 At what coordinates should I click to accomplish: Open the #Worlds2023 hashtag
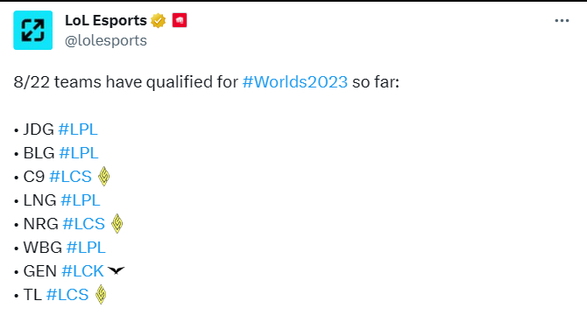295,82
